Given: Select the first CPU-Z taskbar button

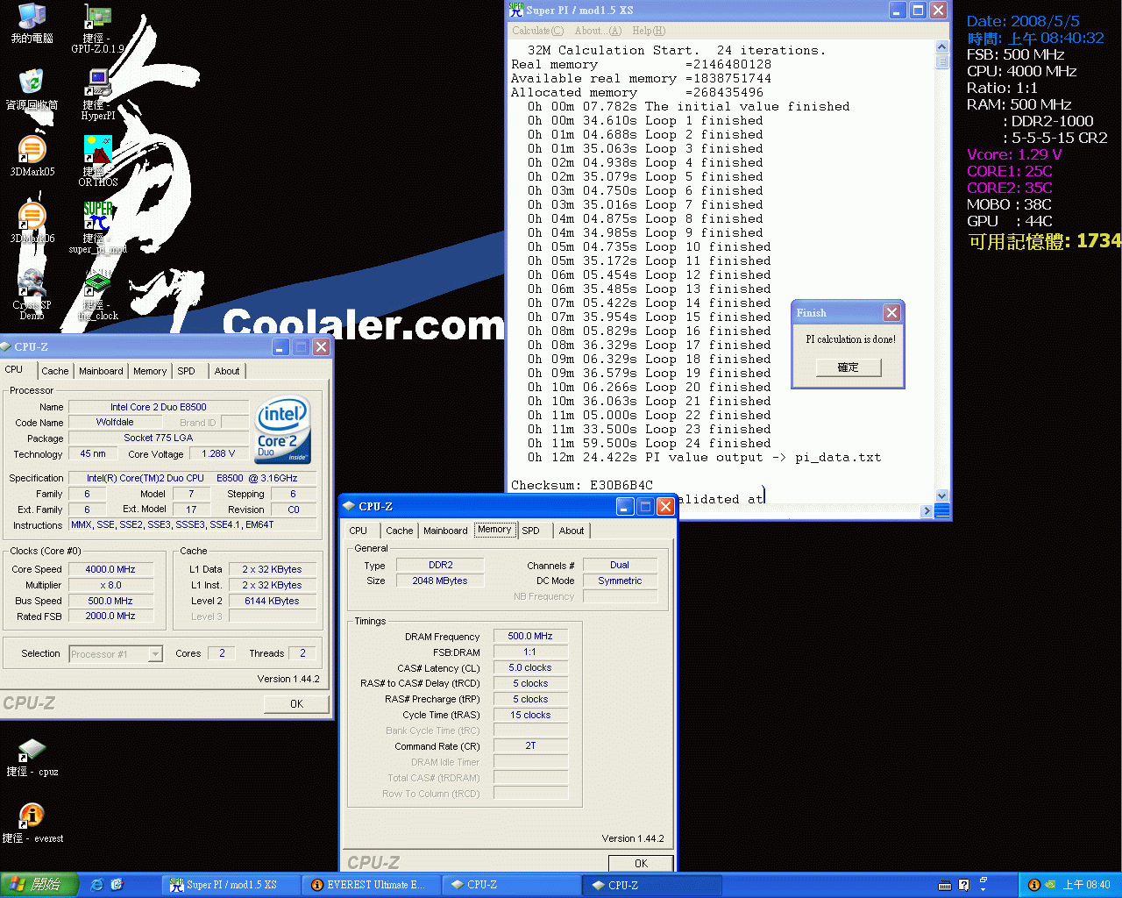Looking at the screenshot, I should point(512,885).
